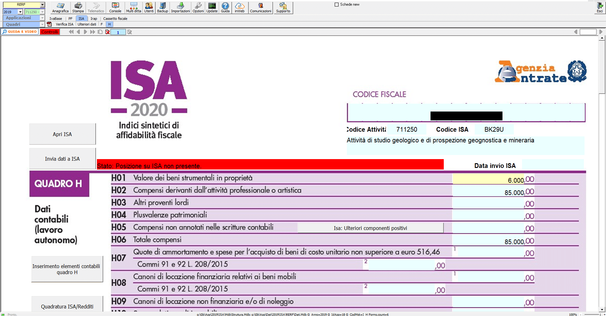
Task: Open the Anagrafica toolbar icon
Action: tap(60, 8)
